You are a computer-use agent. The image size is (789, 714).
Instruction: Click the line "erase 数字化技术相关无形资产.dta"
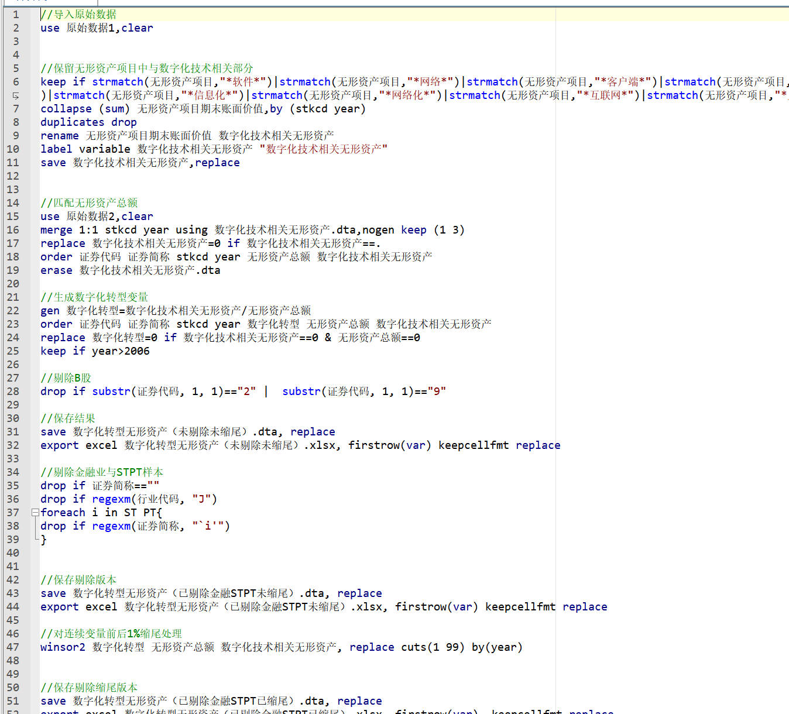coord(131,270)
